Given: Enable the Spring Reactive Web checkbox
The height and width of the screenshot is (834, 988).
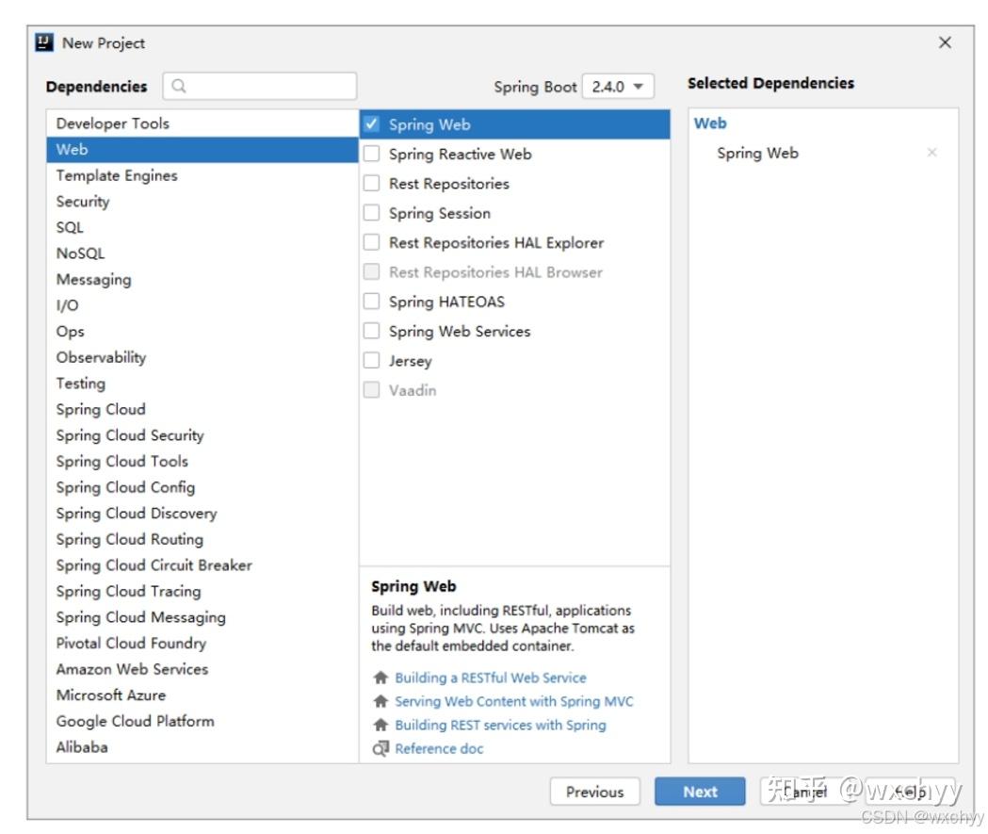Looking at the screenshot, I should (x=372, y=154).
